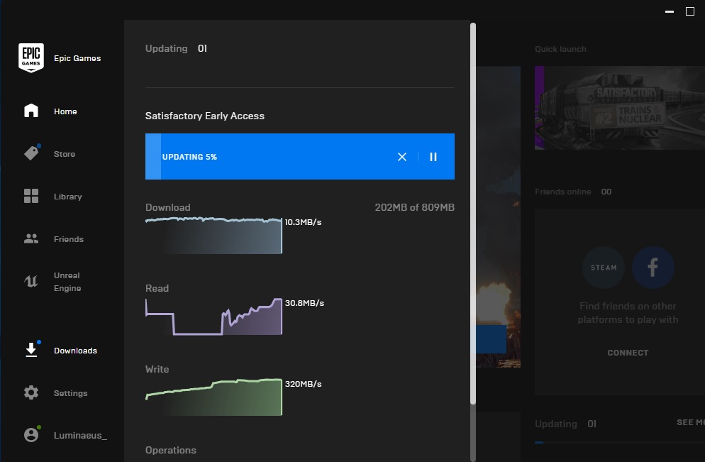Image resolution: width=705 pixels, height=462 pixels.
Task: Open Settings menu label
Action: [71, 393]
